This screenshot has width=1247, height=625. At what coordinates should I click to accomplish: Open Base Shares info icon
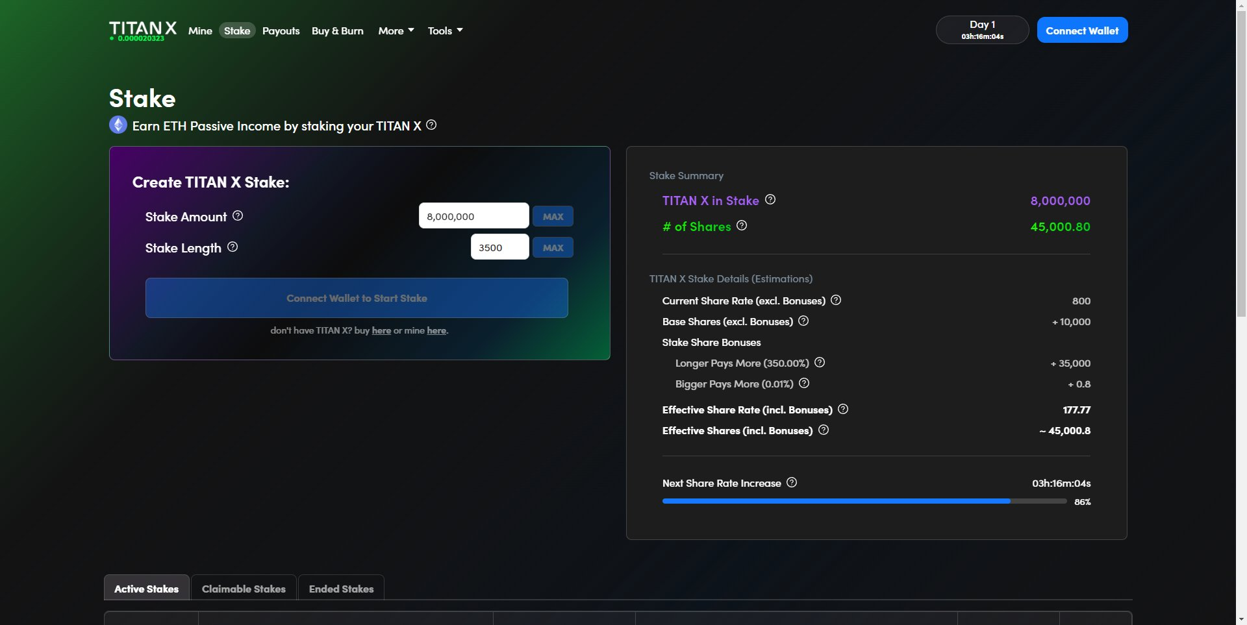coord(803,321)
